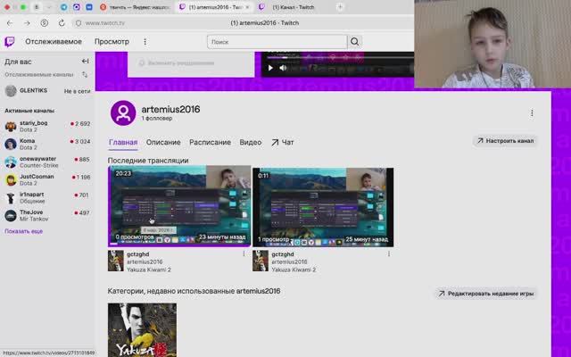
Task: Open the three-dot menu beside Просмотр
Action: click(145, 42)
